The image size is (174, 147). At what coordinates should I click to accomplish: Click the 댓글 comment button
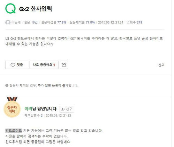pos(17,65)
